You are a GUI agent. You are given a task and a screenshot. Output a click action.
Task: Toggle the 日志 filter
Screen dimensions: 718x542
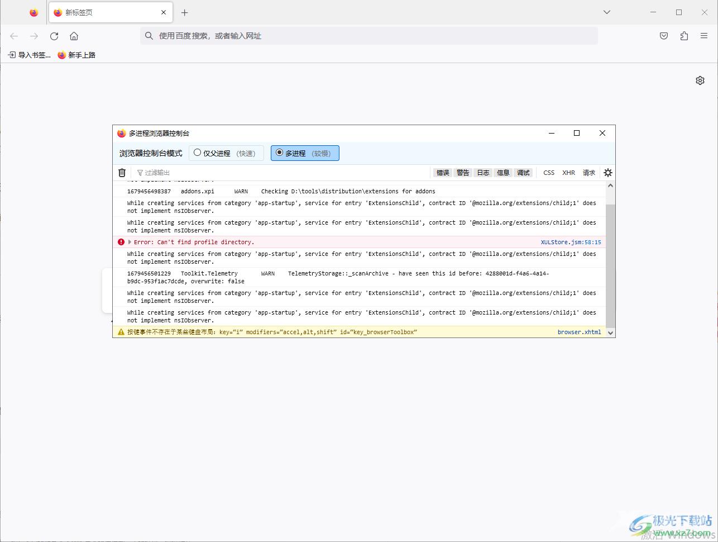pos(483,173)
